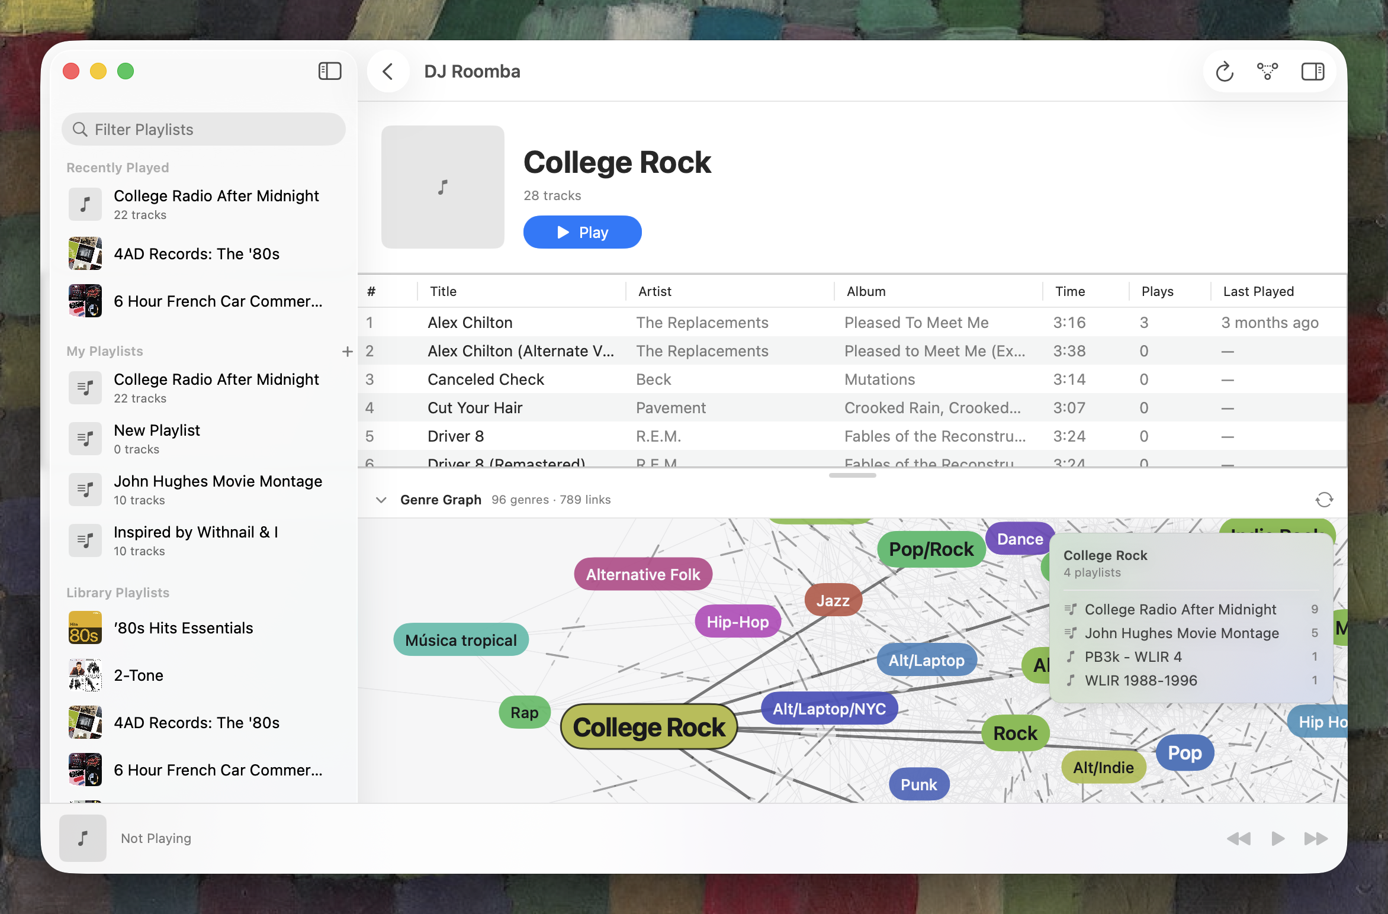
Task: Select the Dance genre node
Action: point(1020,539)
